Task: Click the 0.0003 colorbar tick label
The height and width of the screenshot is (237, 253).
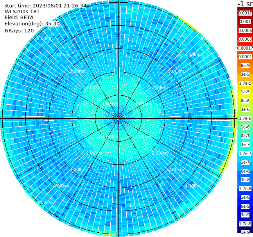Action: coord(245,39)
